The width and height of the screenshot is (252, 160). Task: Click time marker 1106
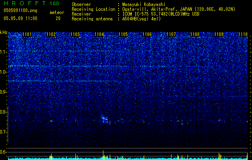[147, 34]
